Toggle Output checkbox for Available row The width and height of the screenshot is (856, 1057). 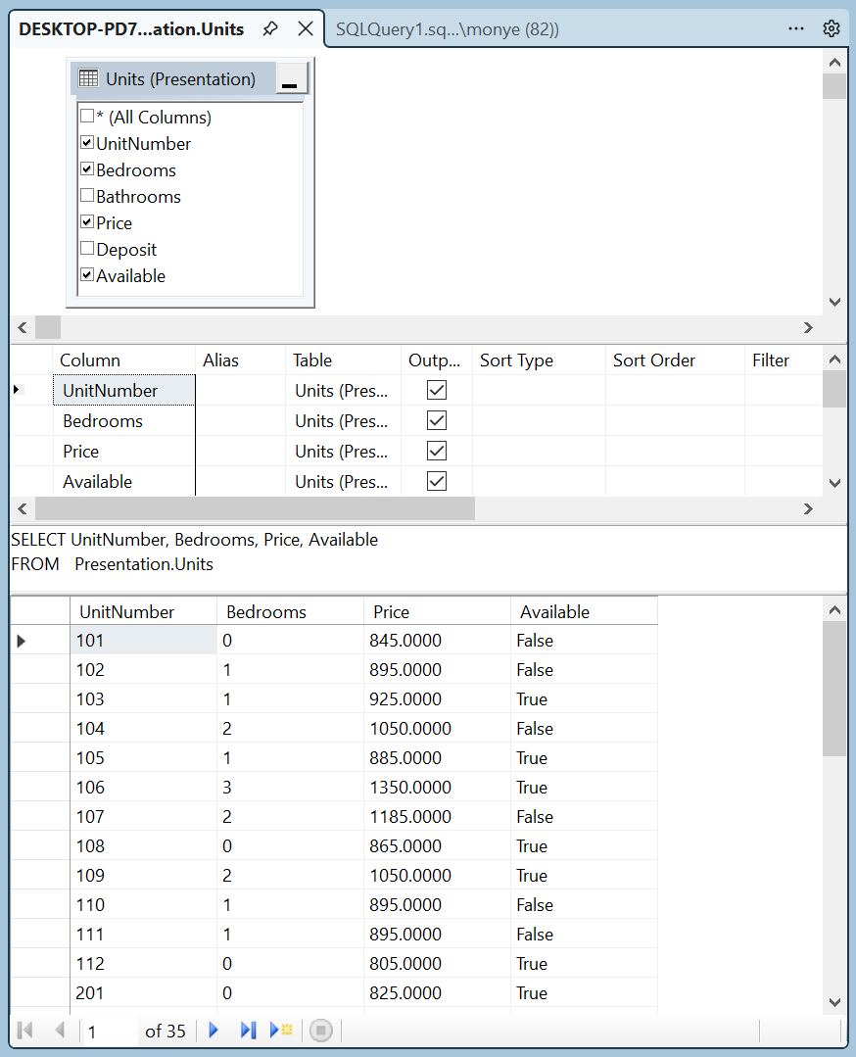coord(437,481)
